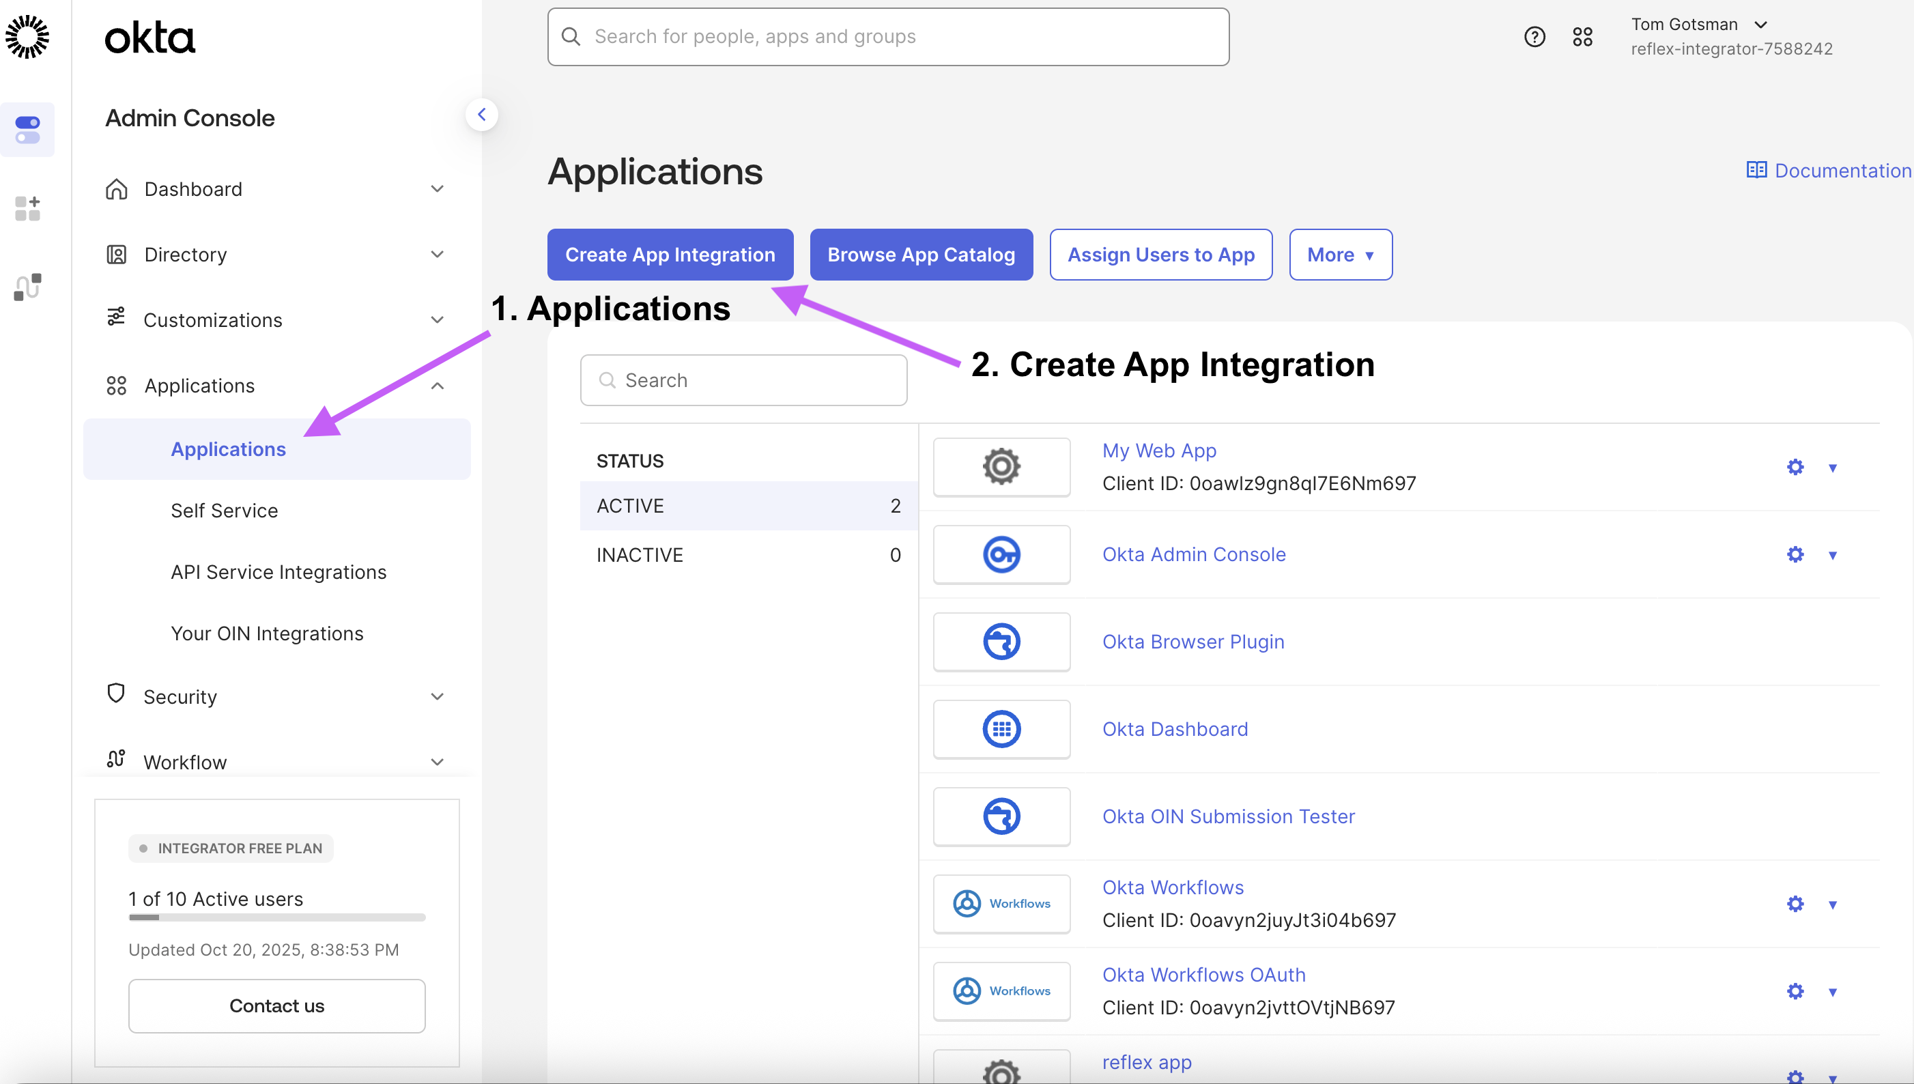
Task: Open the More dropdown button
Action: [x=1340, y=255]
